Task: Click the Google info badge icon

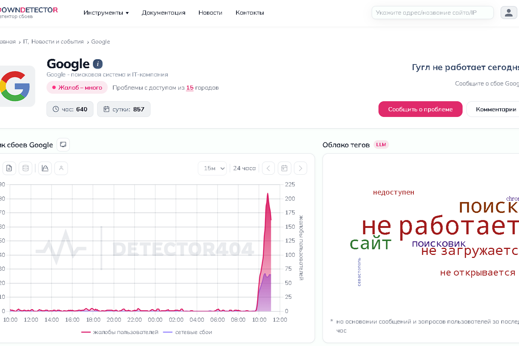Action: coord(98,64)
